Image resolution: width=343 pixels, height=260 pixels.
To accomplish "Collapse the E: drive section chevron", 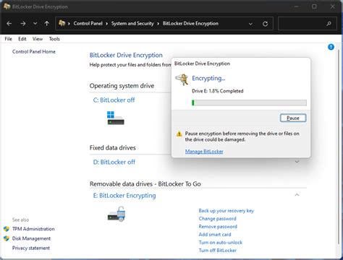I will click(297, 195).
